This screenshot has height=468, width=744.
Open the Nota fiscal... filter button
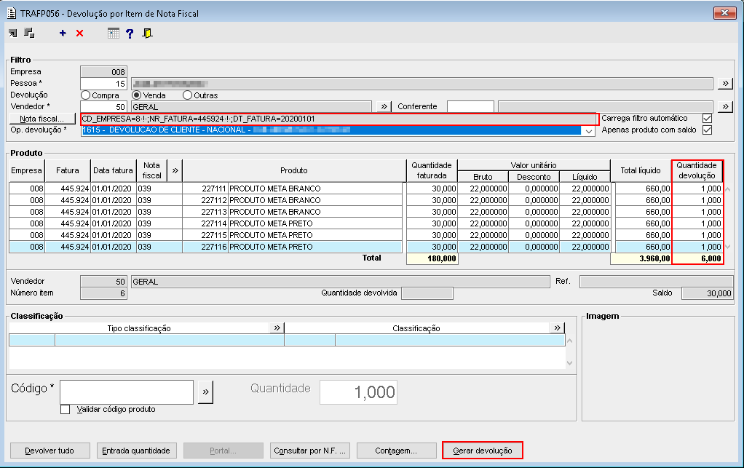(x=42, y=119)
